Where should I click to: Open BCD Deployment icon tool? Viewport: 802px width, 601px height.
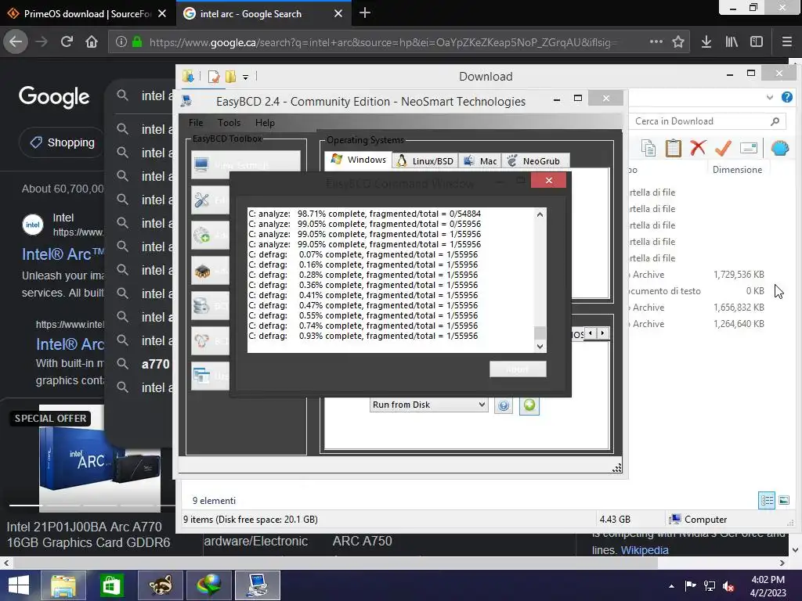pos(210,341)
